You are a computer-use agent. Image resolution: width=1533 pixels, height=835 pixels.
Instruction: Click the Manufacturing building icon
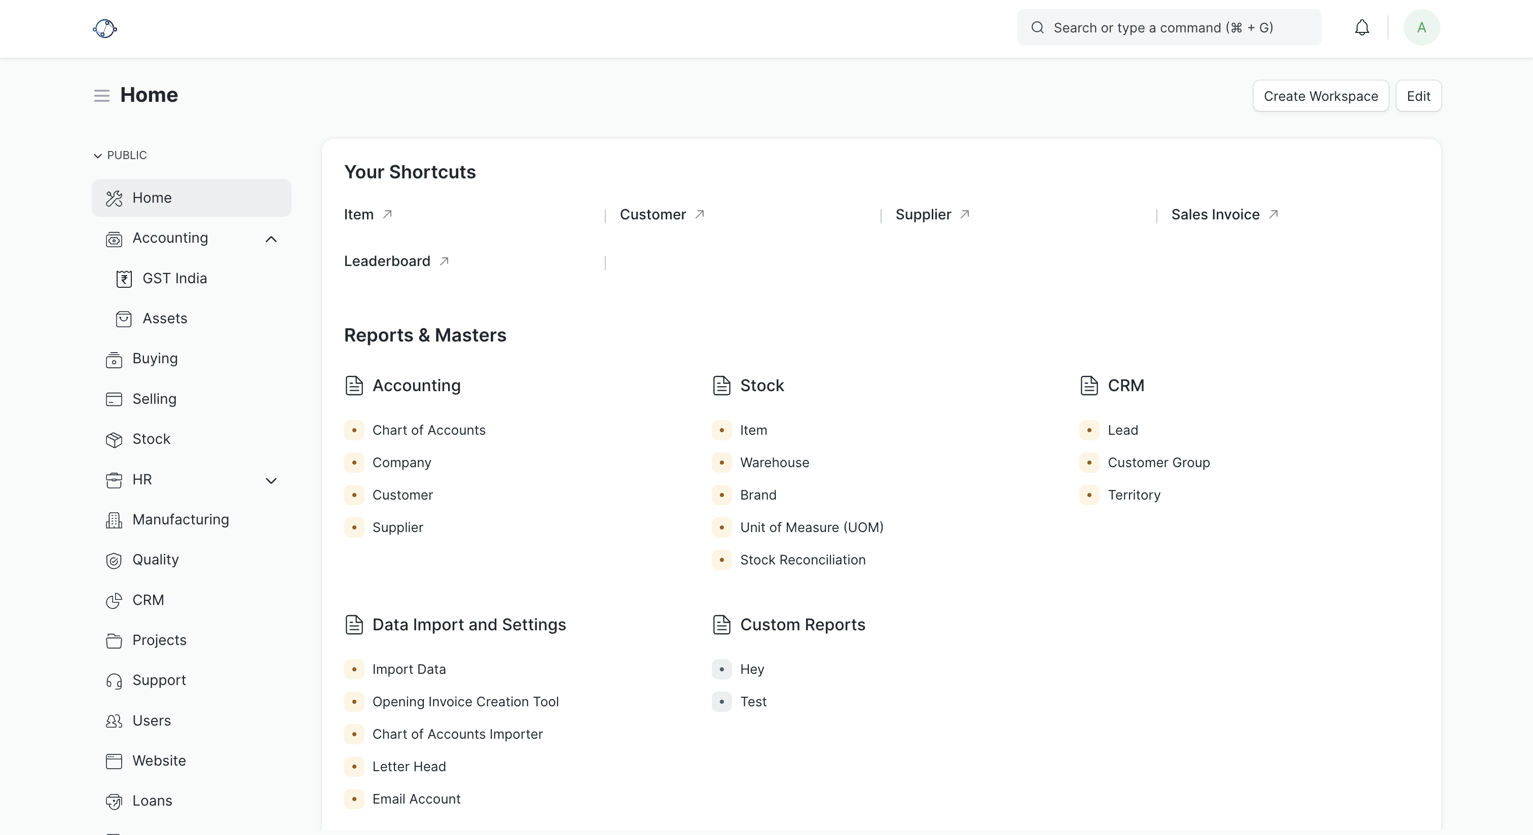pyautogui.click(x=114, y=520)
